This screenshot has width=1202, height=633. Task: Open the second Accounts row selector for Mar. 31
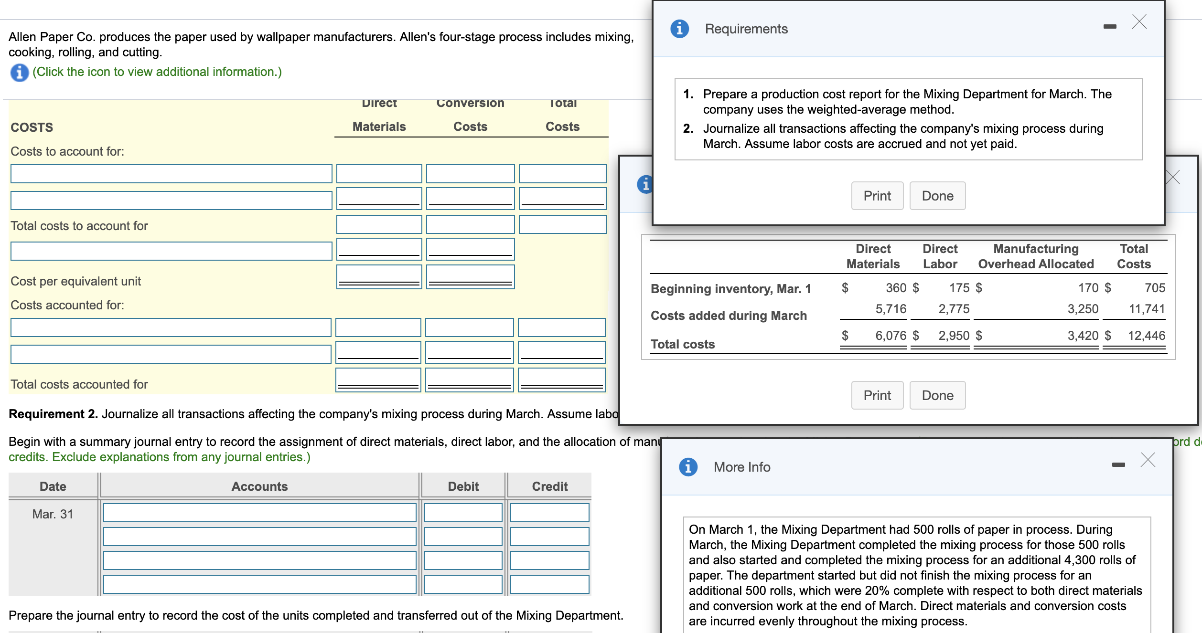[x=260, y=537]
